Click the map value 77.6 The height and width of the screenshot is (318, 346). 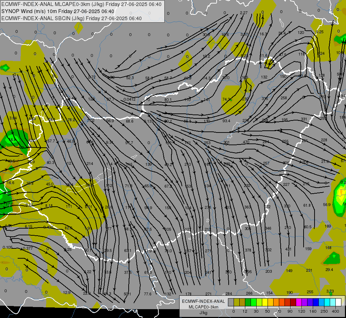(148, 294)
